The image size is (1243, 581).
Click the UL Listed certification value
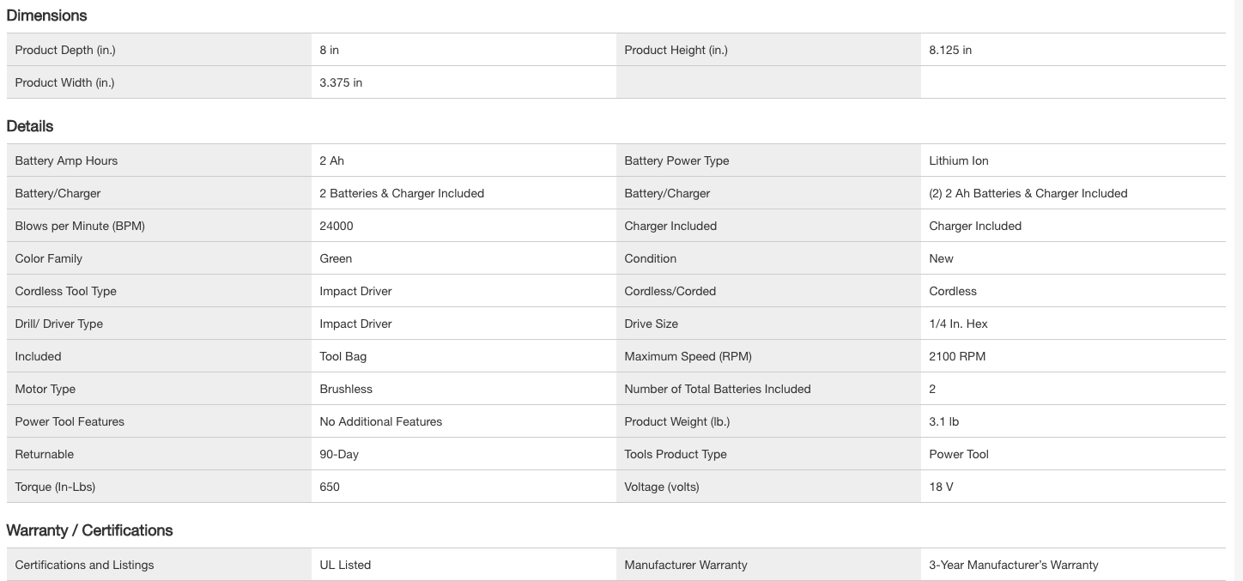pos(345,565)
